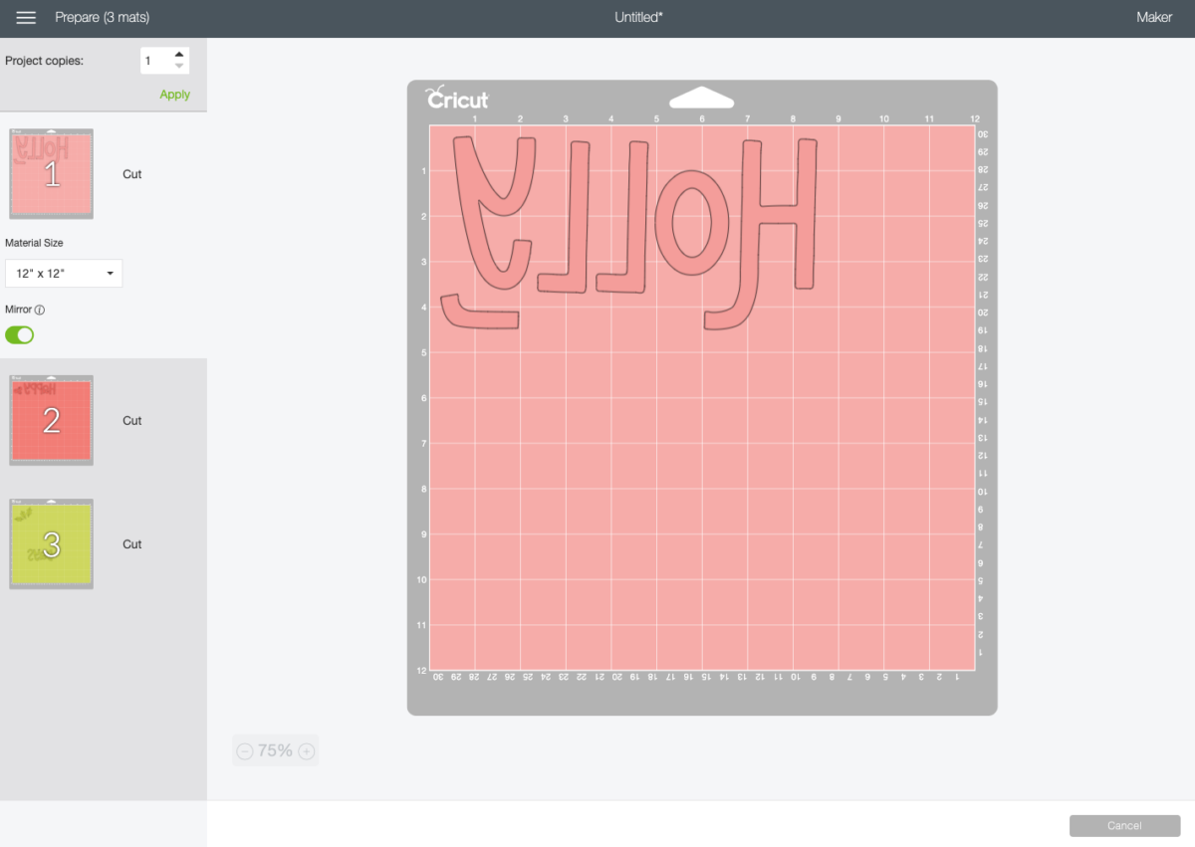This screenshot has height=847, width=1195.
Task: Turn off the Mirror toggle
Action: click(x=20, y=334)
